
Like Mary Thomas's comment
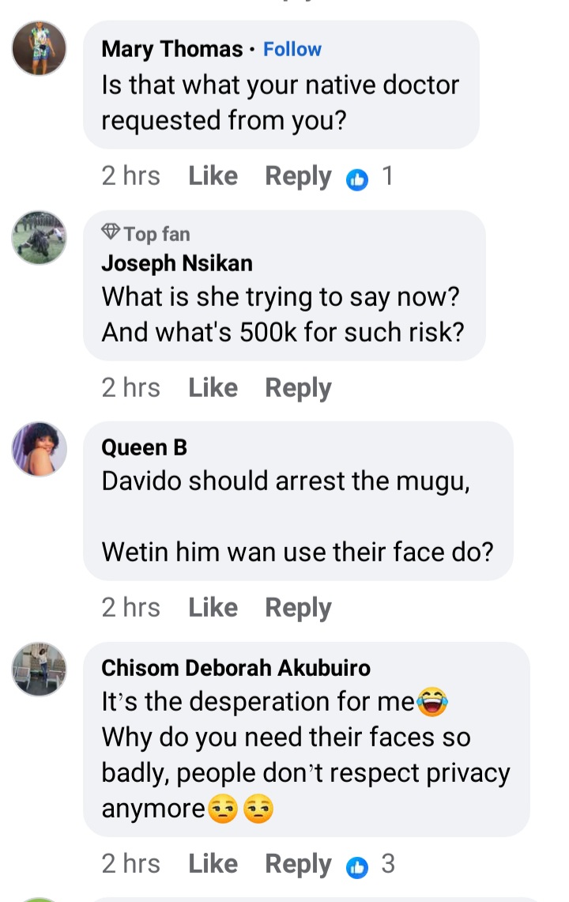(x=213, y=176)
